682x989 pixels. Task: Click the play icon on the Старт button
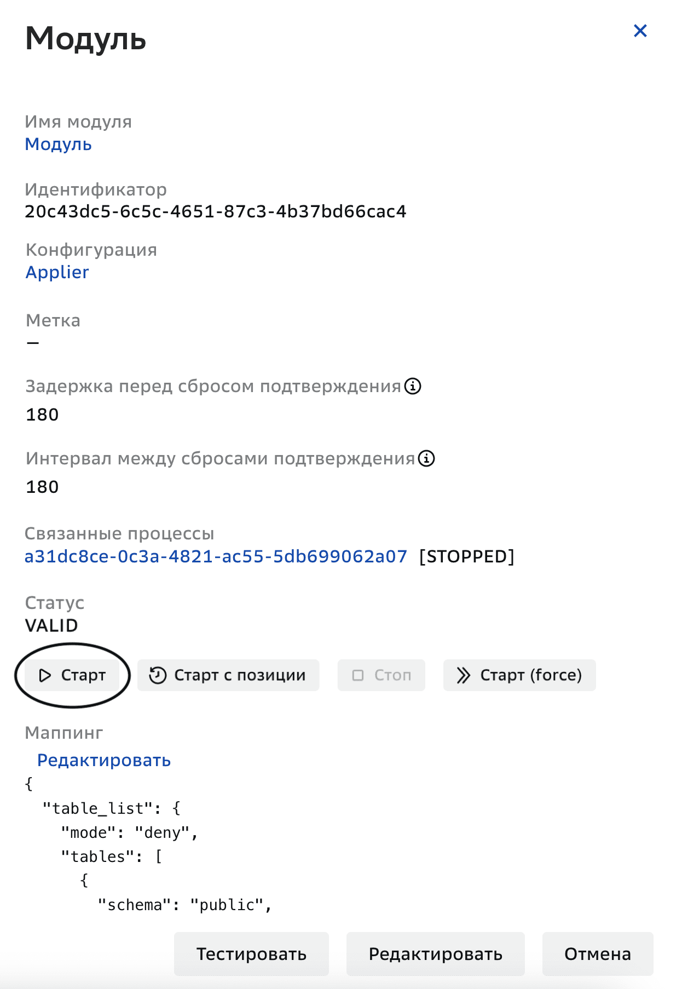(x=46, y=675)
